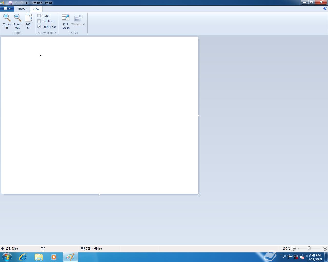Click the Redo arrow in the title bar
This screenshot has height=262, width=328.
pos(22,3)
